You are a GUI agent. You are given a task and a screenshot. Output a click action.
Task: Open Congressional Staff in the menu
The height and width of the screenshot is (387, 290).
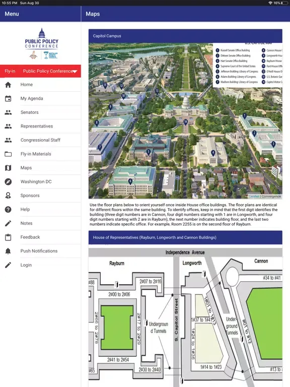coord(40,140)
